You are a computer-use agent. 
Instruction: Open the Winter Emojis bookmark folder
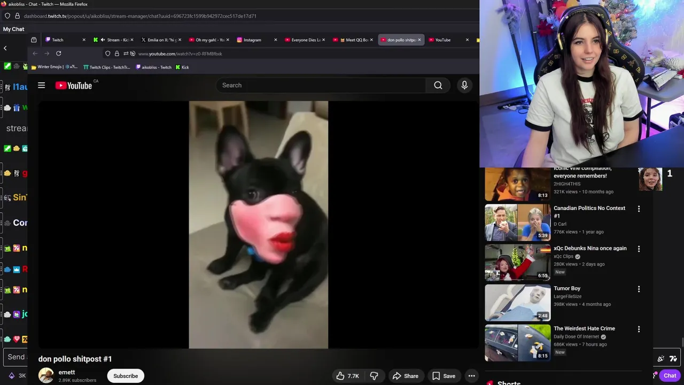(x=55, y=67)
